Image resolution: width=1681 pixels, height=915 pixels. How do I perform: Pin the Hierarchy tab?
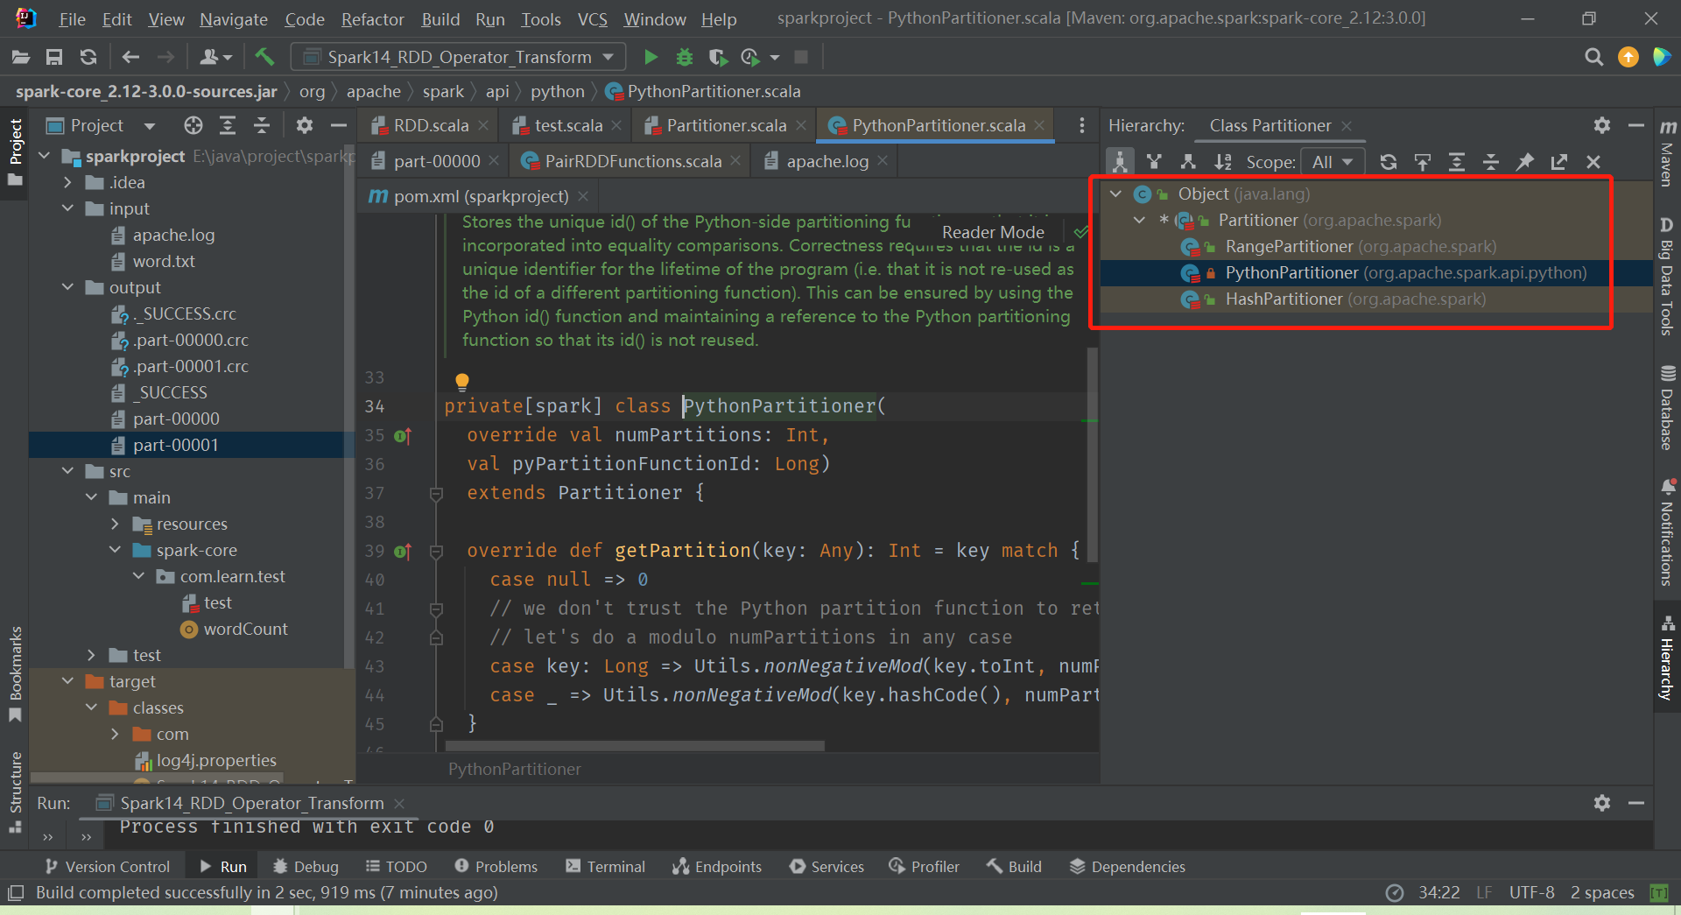pyautogui.click(x=1525, y=161)
